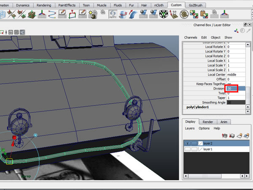Toggle the V visibility box of layer2

[x=188, y=143]
